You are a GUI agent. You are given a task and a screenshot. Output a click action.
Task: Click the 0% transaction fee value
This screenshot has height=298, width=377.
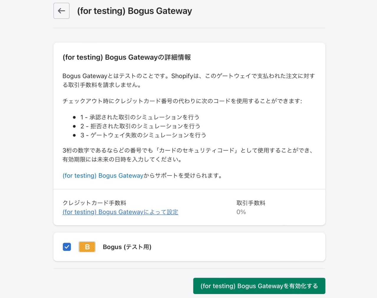coord(241,212)
